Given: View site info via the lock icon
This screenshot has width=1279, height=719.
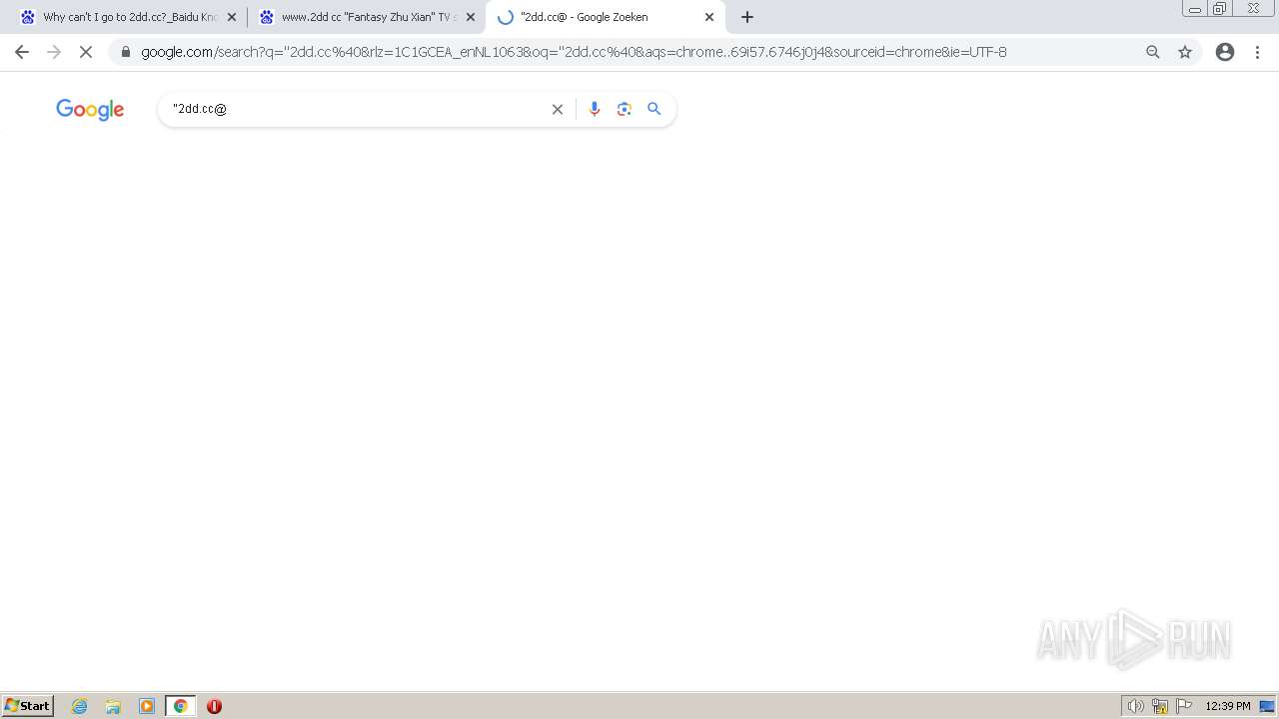Looking at the screenshot, I should coord(126,52).
